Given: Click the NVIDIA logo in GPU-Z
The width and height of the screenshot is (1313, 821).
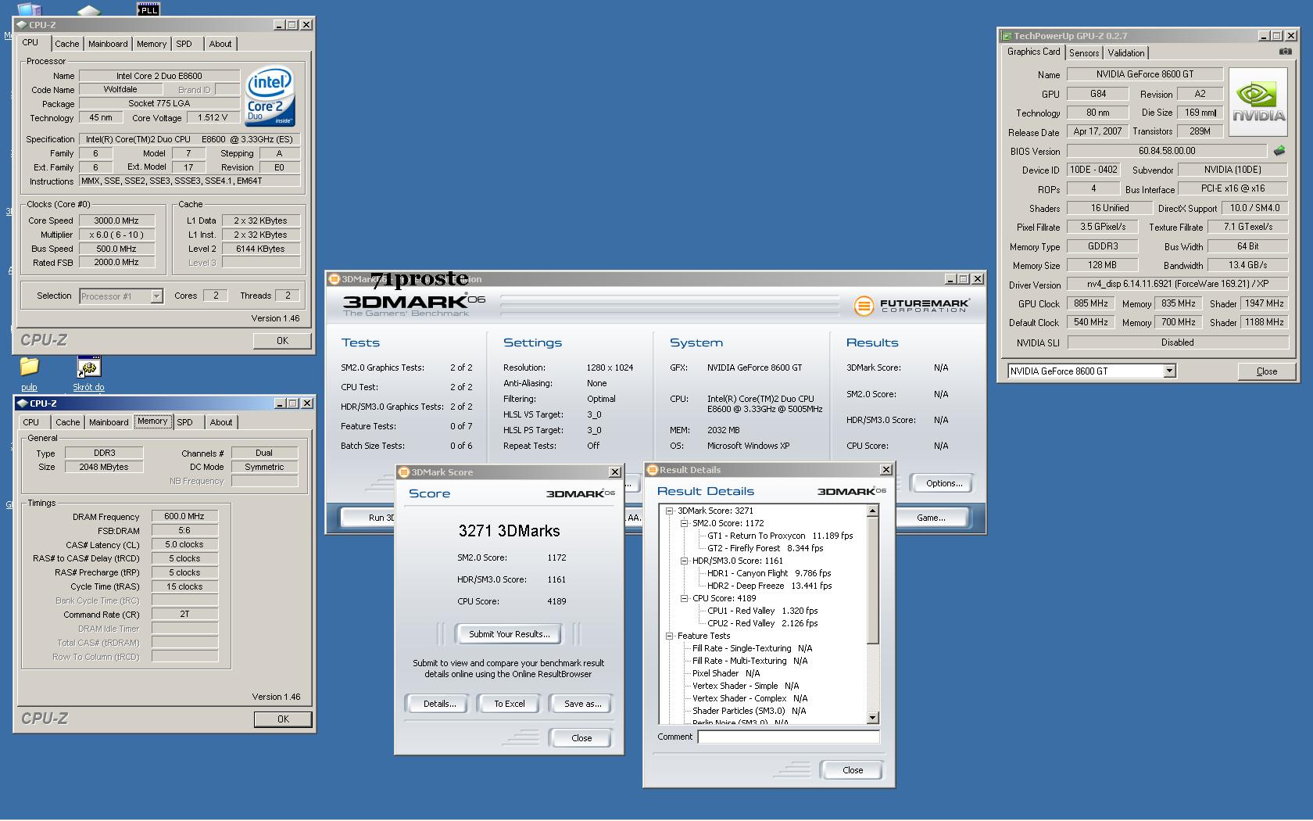Looking at the screenshot, I should coord(1258,102).
